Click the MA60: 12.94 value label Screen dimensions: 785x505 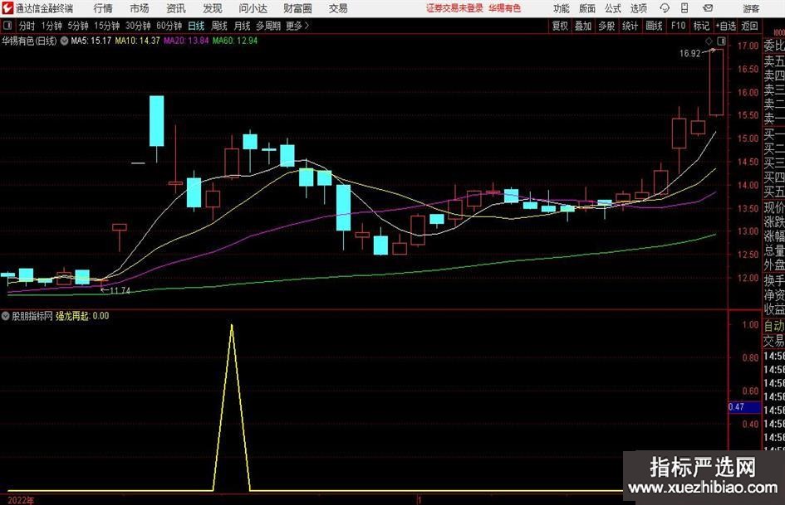point(235,41)
